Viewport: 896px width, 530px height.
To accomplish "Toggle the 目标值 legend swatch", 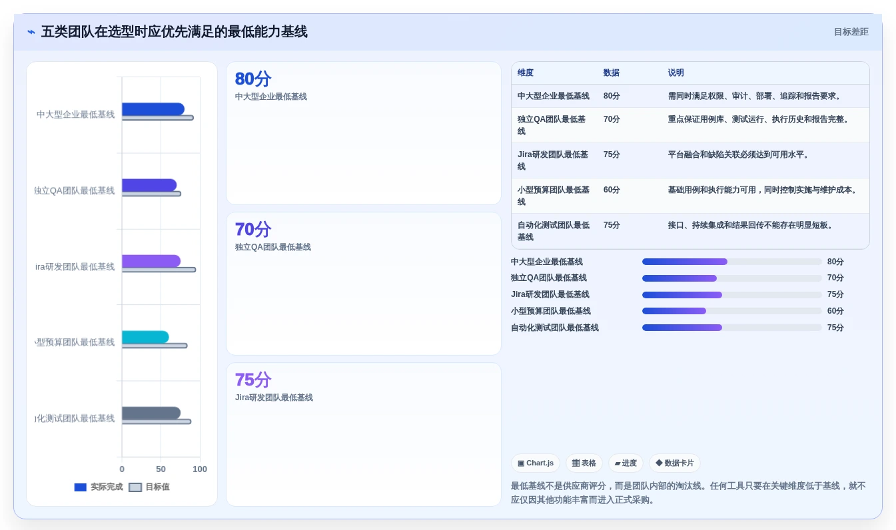I will click(x=135, y=487).
